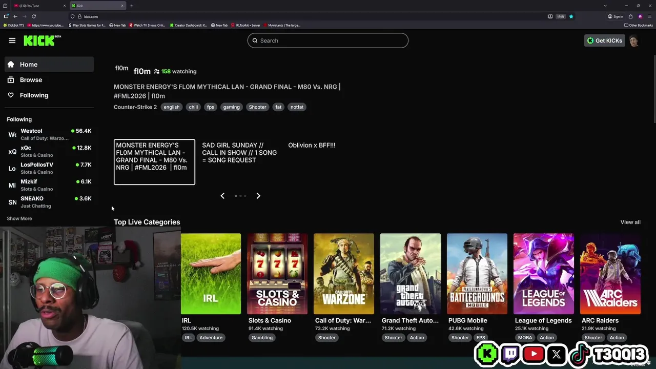The width and height of the screenshot is (656, 369).
Task: Open the Grand Theft Auto V thumbnail
Action: (x=411, y=274)
